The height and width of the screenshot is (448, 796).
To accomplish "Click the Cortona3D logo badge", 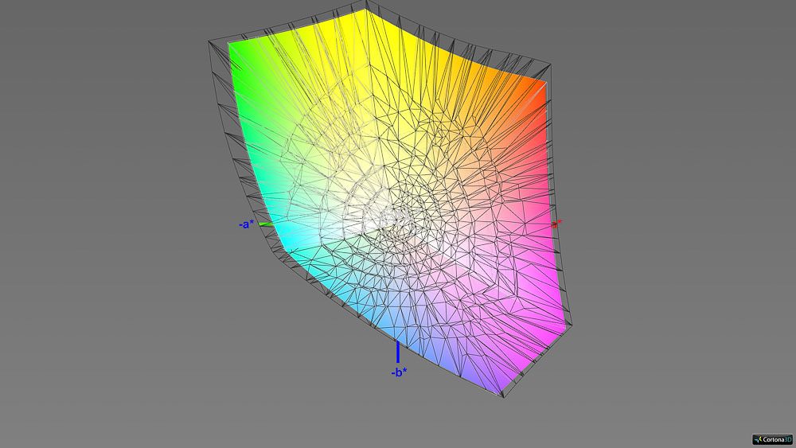I will pyautogui.click(x=771, y=438).
